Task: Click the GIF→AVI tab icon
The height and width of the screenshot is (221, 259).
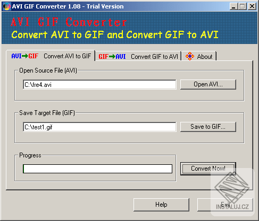Action: tap(112, 57)
